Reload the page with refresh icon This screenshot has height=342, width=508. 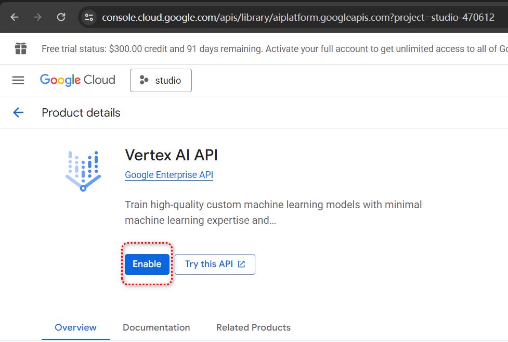click(x=61, y=17)
